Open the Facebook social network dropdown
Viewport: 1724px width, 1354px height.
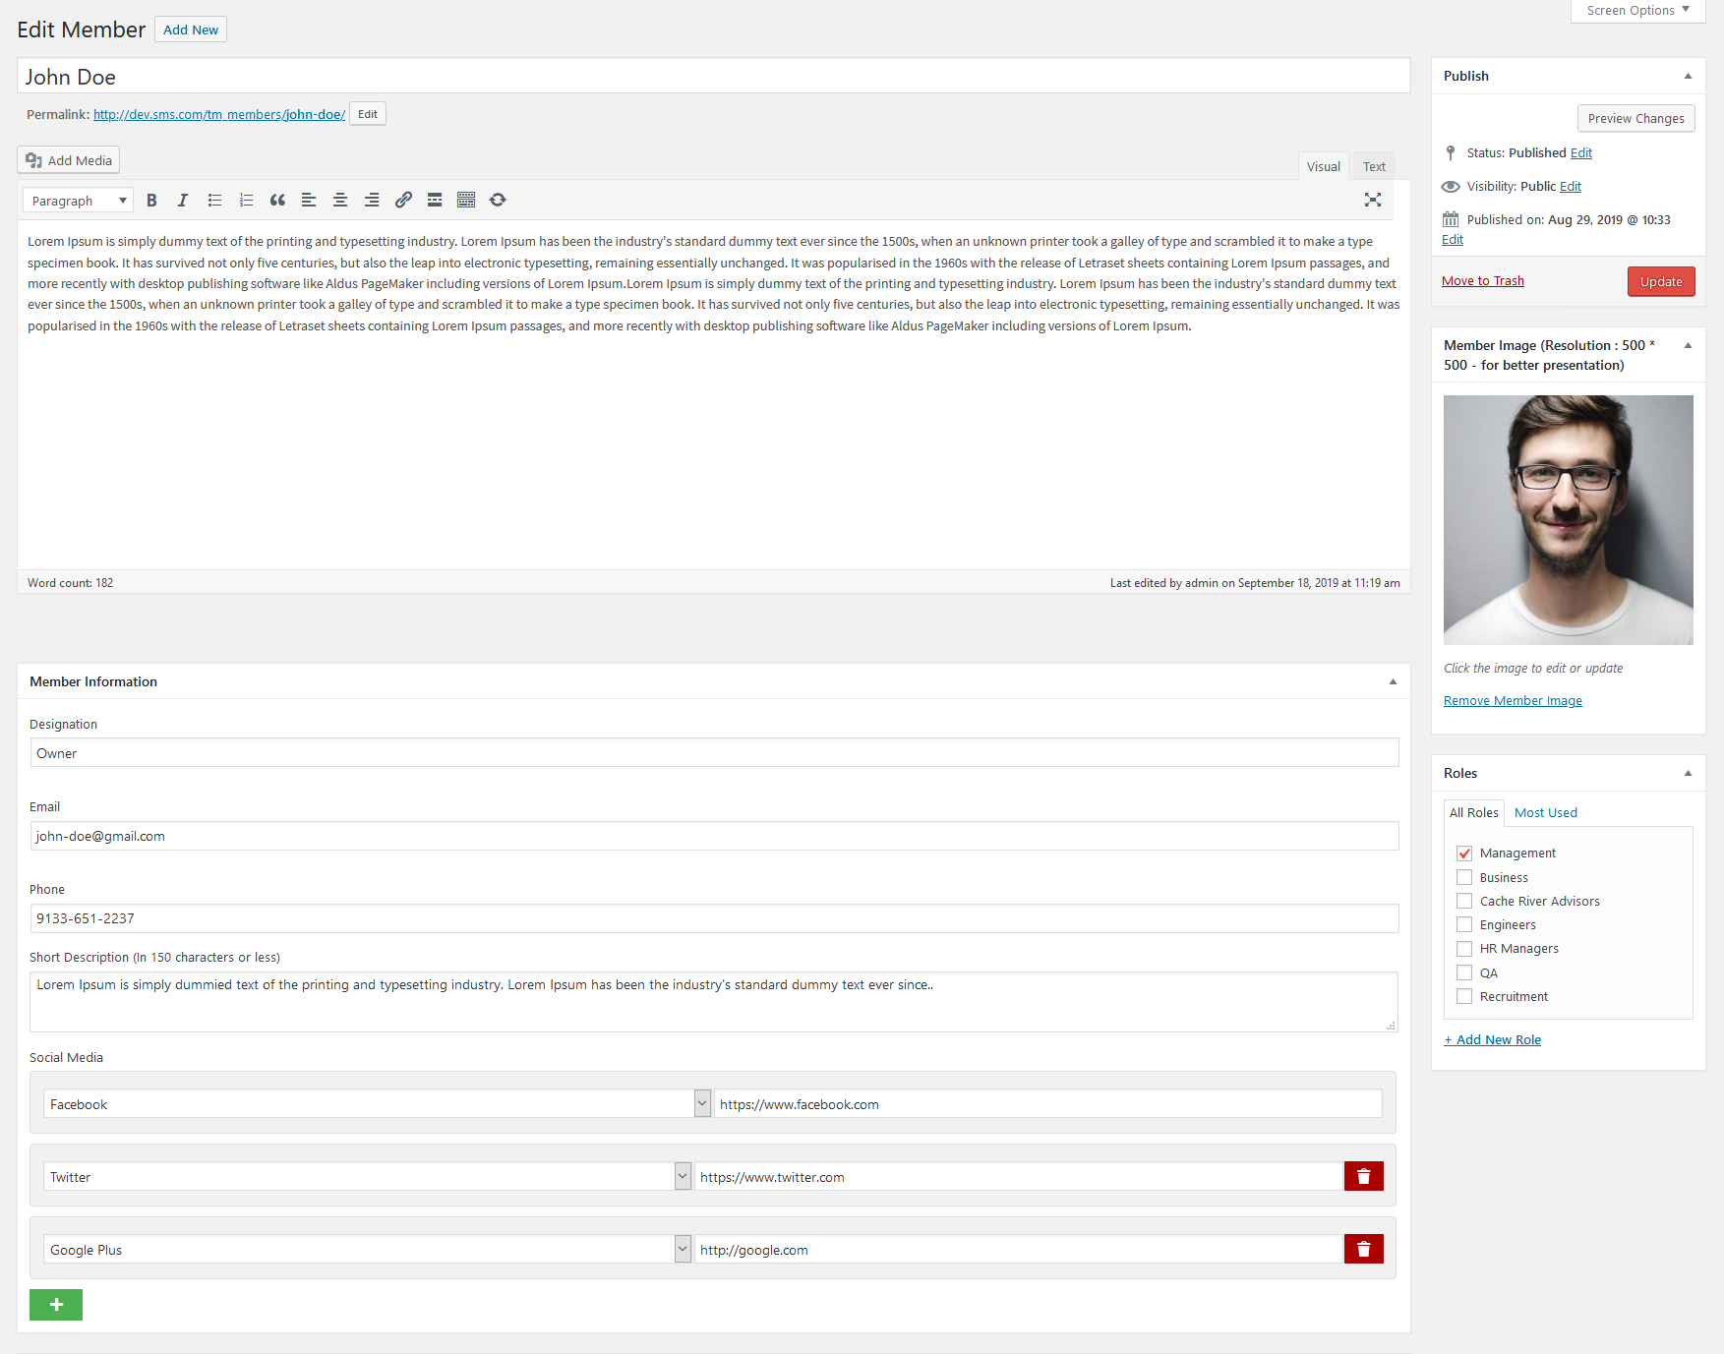pos(378,1103)
